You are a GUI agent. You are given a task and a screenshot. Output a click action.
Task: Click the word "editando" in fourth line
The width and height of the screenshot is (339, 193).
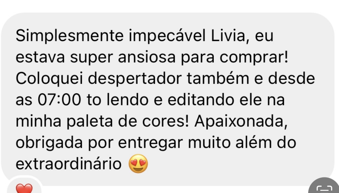pyautogui.click(x=201, y=100)
